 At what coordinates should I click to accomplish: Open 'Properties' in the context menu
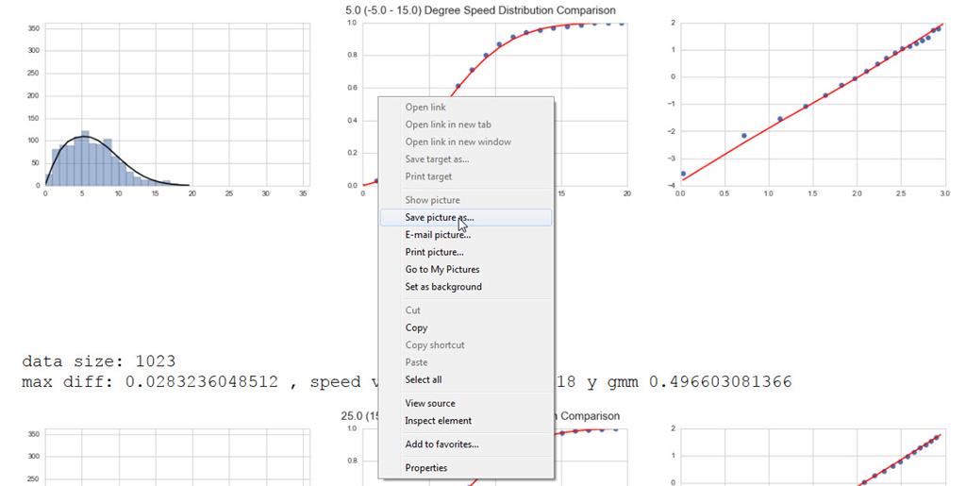466,467
